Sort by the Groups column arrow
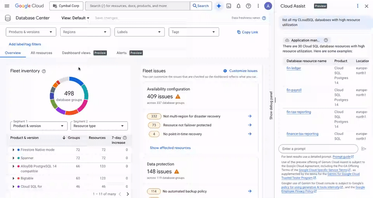 64,138
